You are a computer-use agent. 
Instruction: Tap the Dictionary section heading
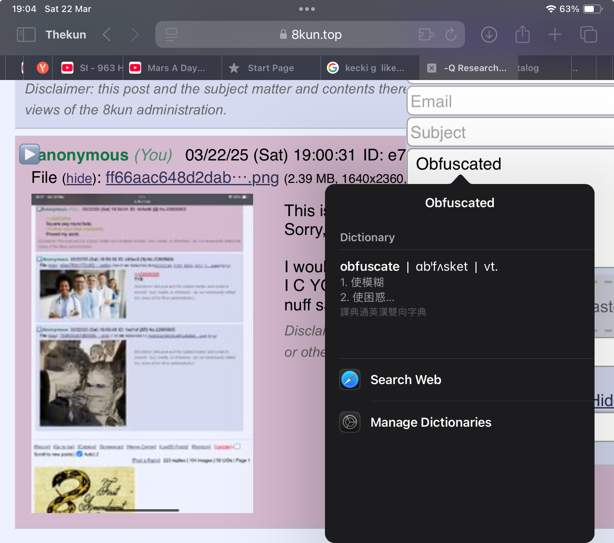(367, 237)
